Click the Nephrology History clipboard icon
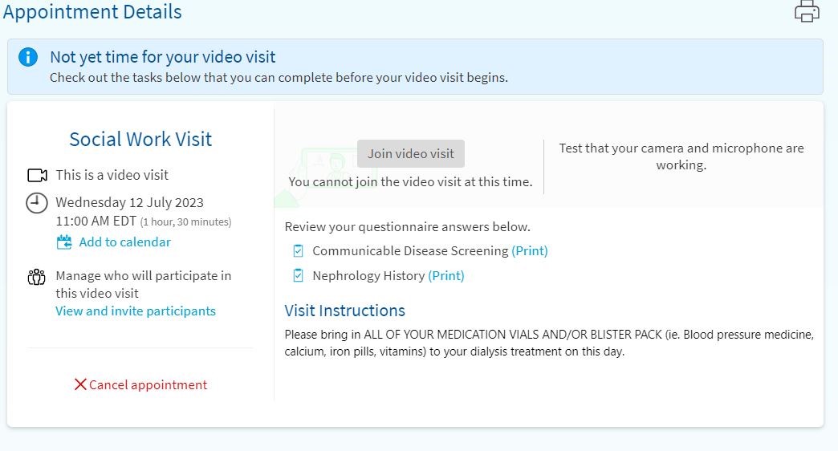 point(299,275)
